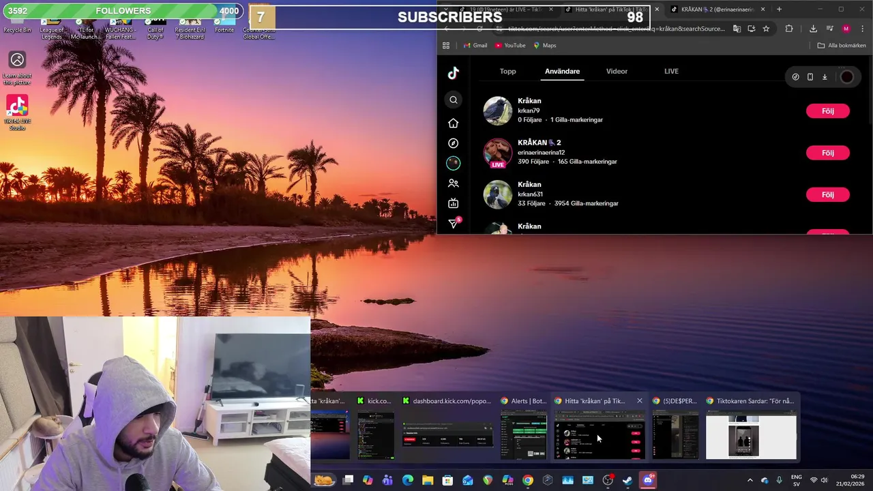The height and width of the screenshot is (491, 873).
Task: Show hidden system tray icons
Action: point(750,481)
